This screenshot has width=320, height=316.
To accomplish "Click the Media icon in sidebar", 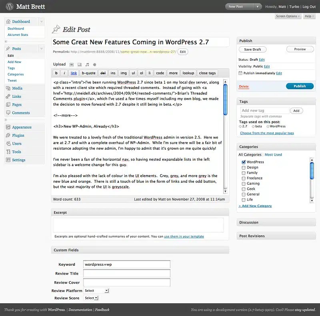I will tap(8, 88).
